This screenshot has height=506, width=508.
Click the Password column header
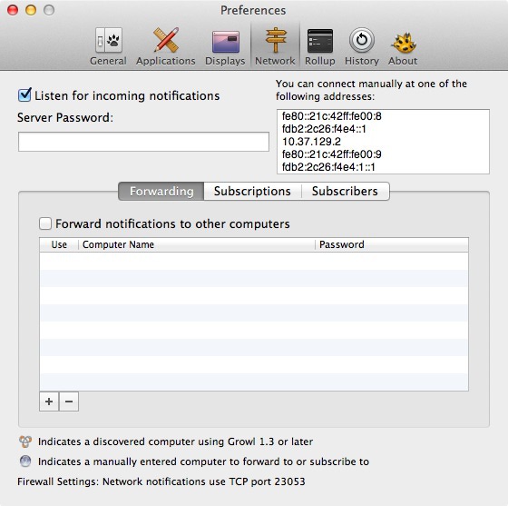(392, 244)
